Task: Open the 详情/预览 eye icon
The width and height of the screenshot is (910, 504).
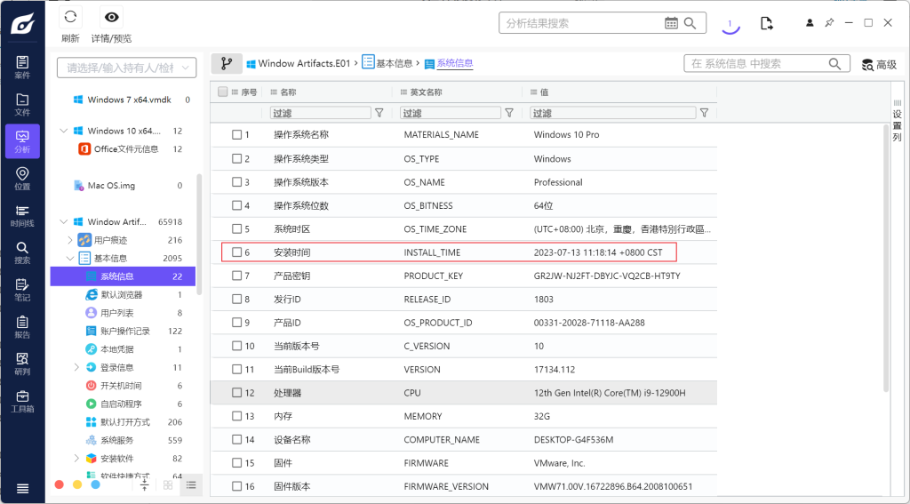Action: coord(111,18)
